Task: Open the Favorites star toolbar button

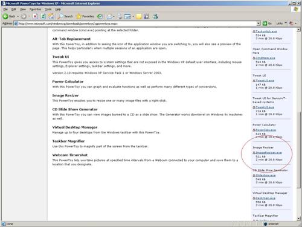Action: pos(85,16)
